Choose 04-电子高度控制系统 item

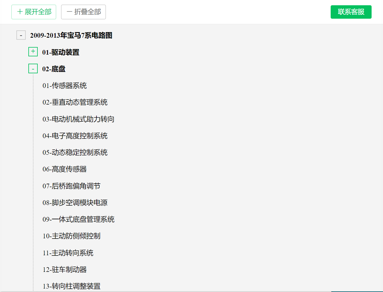tap(75, 136)
